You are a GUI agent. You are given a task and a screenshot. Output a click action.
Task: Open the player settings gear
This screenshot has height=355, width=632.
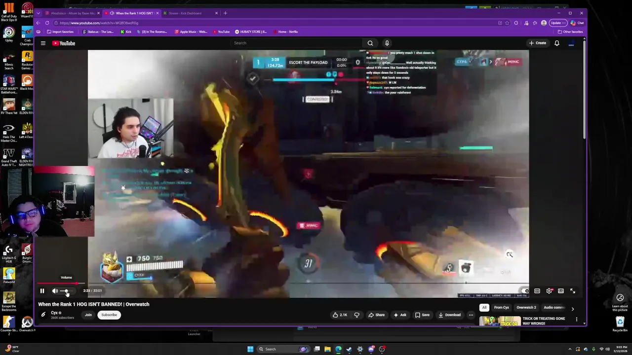(549, 291)
